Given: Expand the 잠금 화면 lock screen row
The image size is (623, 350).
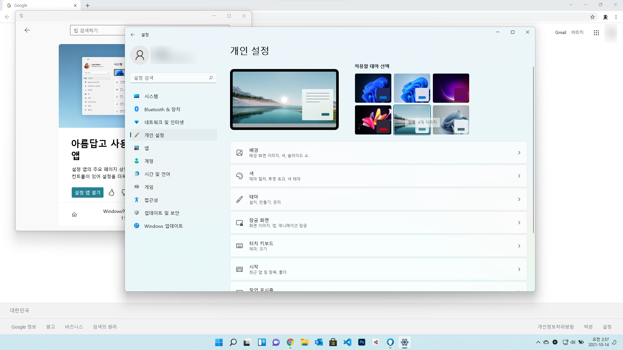Looking at the screenshot, I should (378, 223).
